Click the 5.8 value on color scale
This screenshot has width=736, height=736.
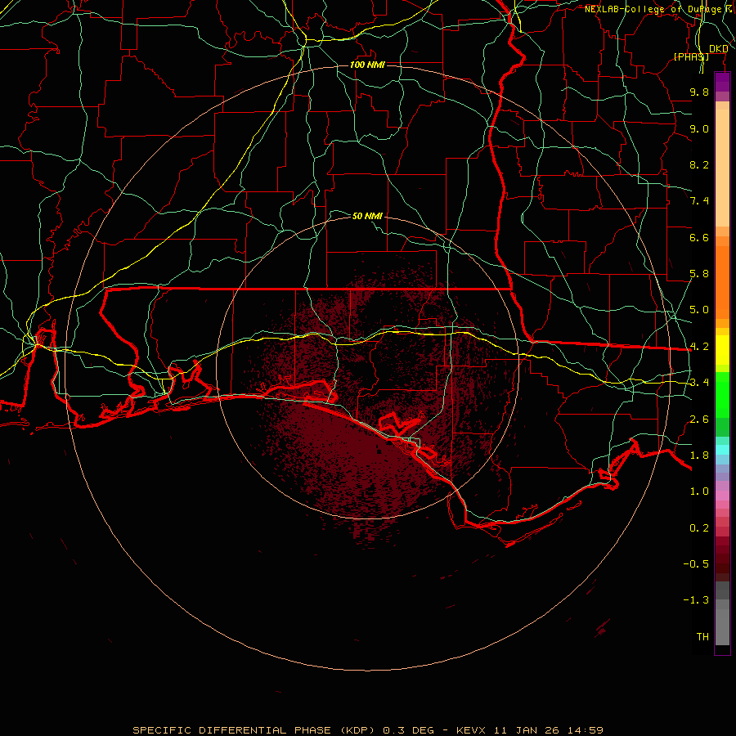click(699, 274)
